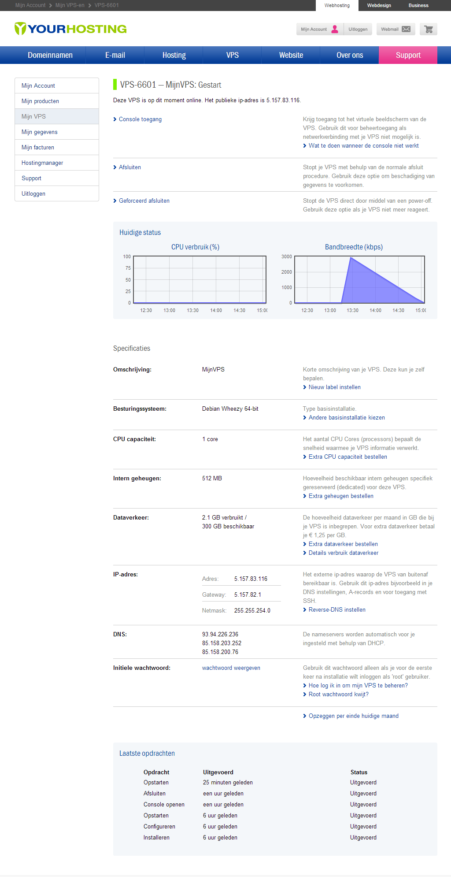Open the Support tab in the main navigation

tap(408, 55)
